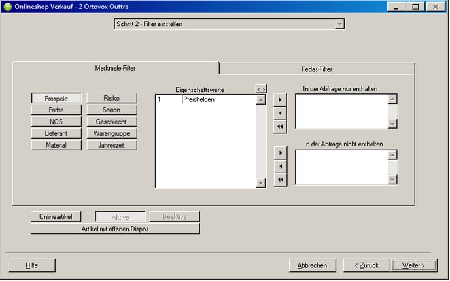Close the Onlineshop Verkauf window
Viewport: 450px width, 281px height.
pyautogui.click(x=436, y=7)
